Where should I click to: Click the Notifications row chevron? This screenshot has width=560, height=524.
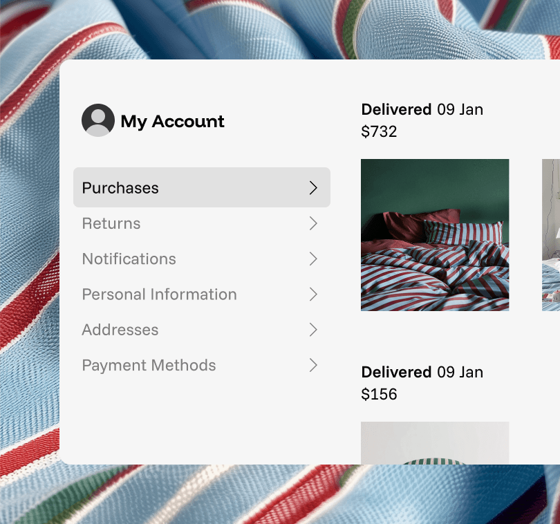[313, 259]
